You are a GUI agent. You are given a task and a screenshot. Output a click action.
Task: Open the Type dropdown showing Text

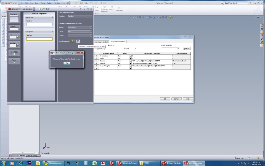pos(91,31)
